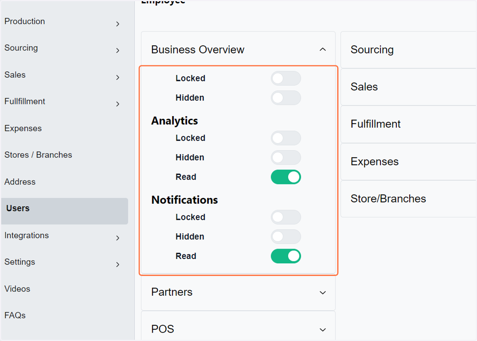
Task: Open Videos in the sidebar
Action: (x=17, y=289)
